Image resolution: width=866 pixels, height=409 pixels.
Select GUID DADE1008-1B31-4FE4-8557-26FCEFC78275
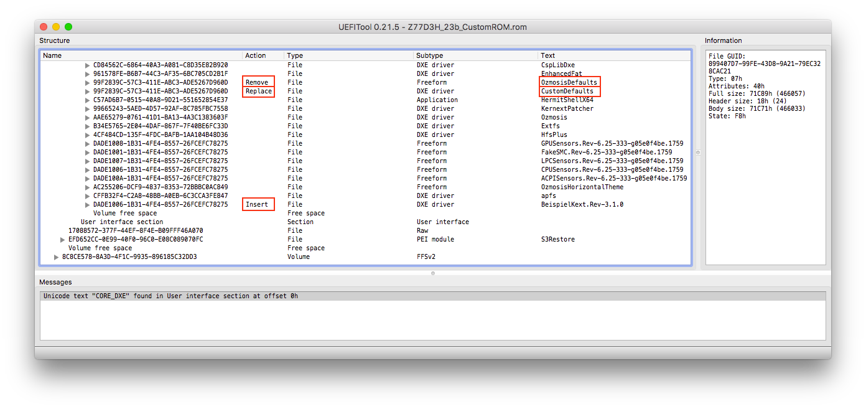(x=161, y=143)
